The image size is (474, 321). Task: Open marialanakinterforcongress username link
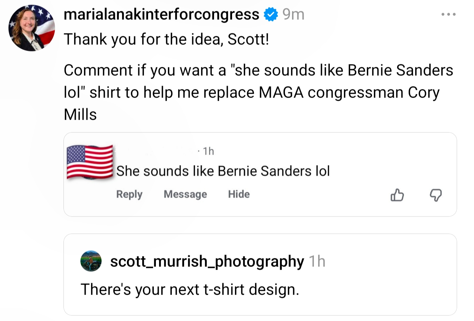click(x=162, y=15)
